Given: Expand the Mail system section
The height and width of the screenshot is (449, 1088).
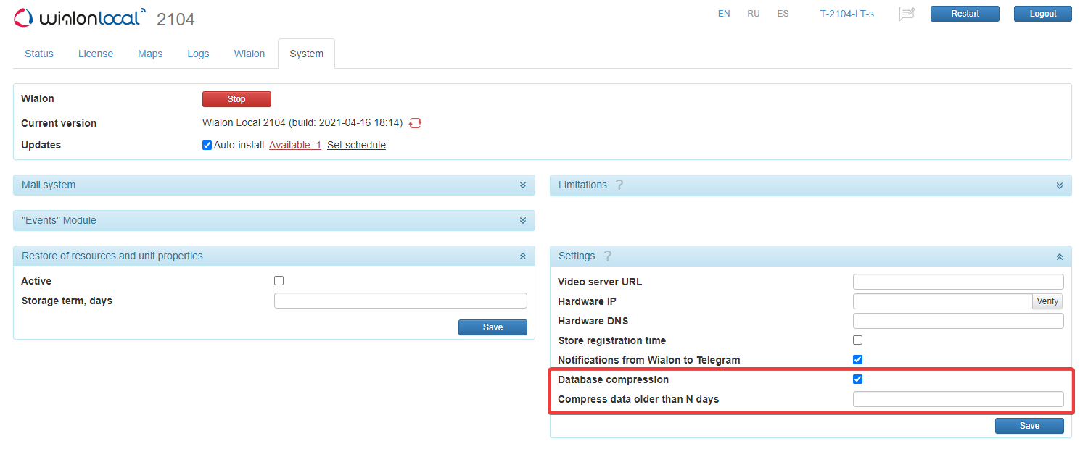Looking at the screenshot, I should coord(522,185).
